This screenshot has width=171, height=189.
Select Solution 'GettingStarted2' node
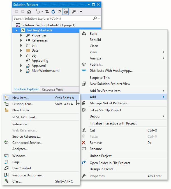48,25
